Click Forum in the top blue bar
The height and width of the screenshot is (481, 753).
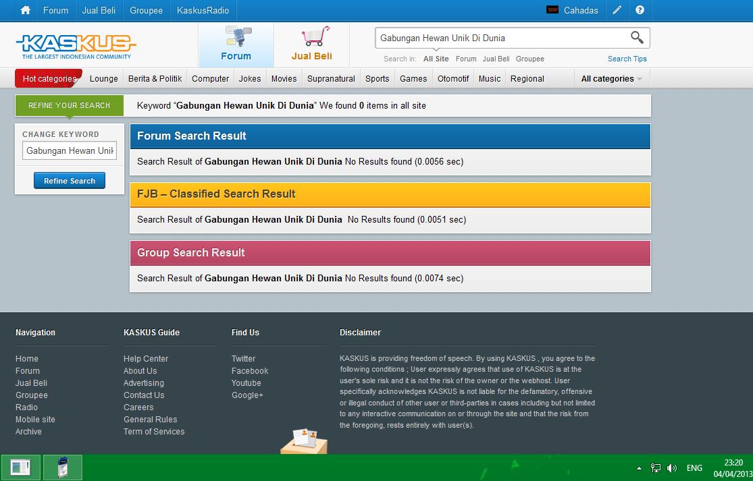(55, 10)
